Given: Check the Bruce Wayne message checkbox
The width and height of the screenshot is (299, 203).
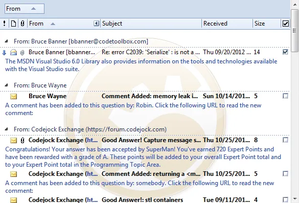Looking at the screenshot, I should 285,96.
